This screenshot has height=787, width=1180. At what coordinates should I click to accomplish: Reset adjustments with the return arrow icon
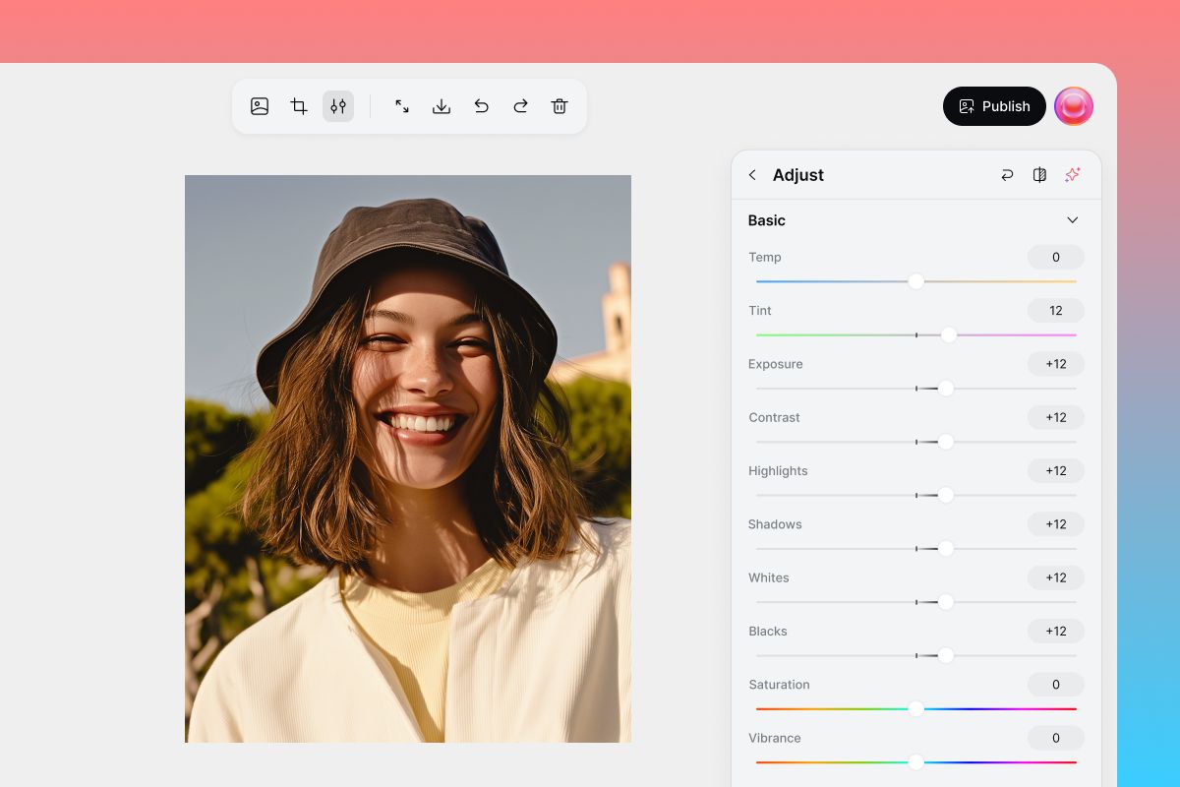point(1007,175)
